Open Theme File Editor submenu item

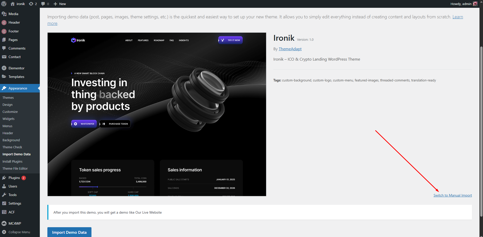coord(15,168)
